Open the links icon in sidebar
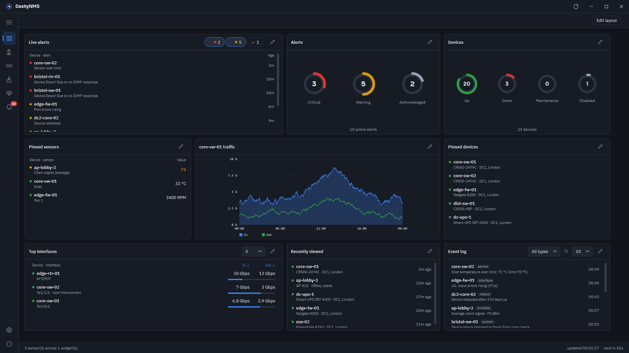Screen dimensions: 629x353 tap(9, 66)
